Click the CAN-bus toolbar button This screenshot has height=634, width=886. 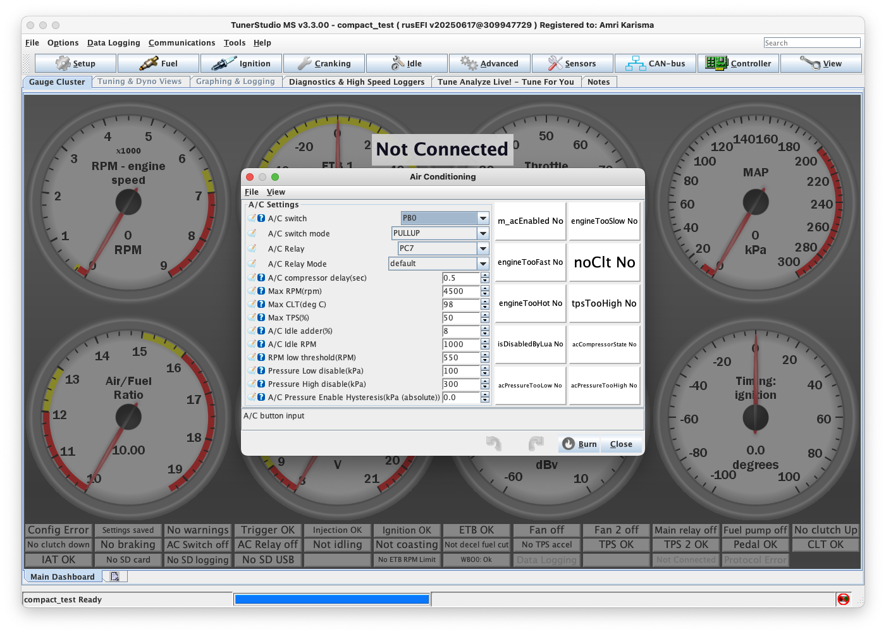coord(655,64)
